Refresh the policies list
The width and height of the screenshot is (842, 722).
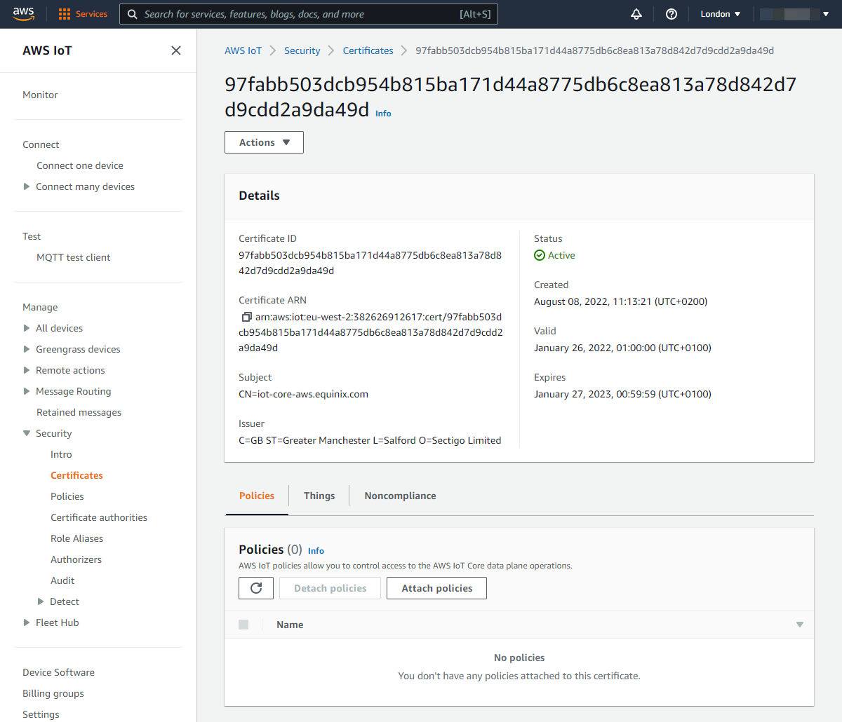click(x=256, y=588)
